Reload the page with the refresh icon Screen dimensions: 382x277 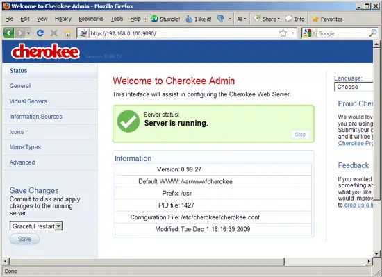(40, 33)
